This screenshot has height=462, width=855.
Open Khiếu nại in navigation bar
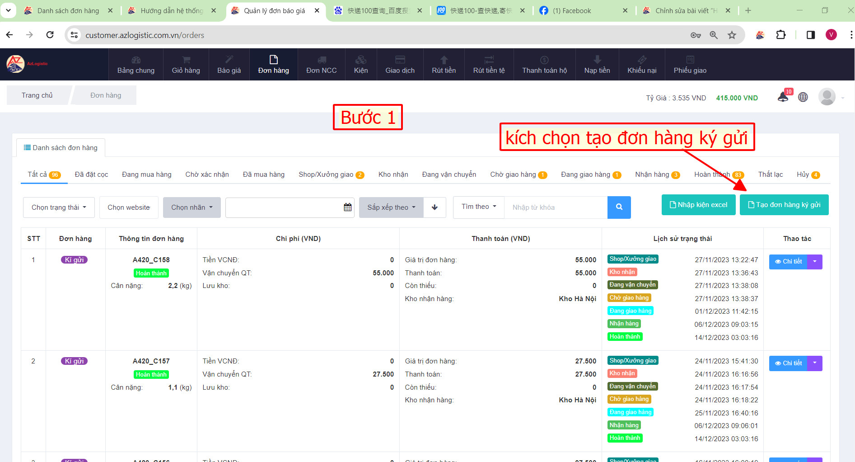point(641,65)
